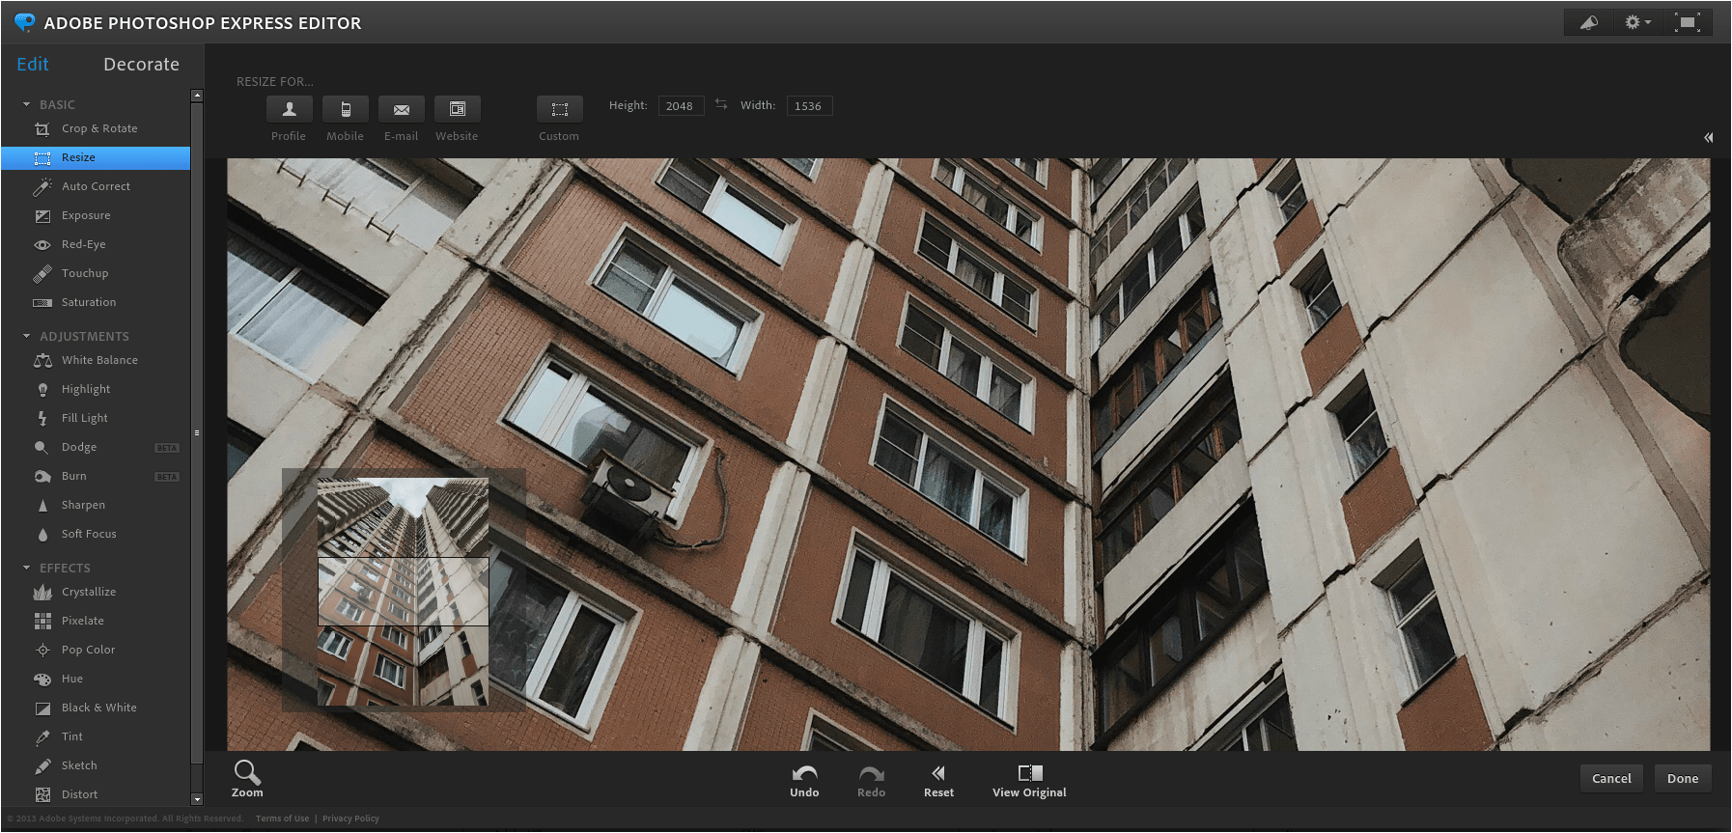
Task: Collapse the ADJUSTMENTS section
Action: tap(27, 336)
